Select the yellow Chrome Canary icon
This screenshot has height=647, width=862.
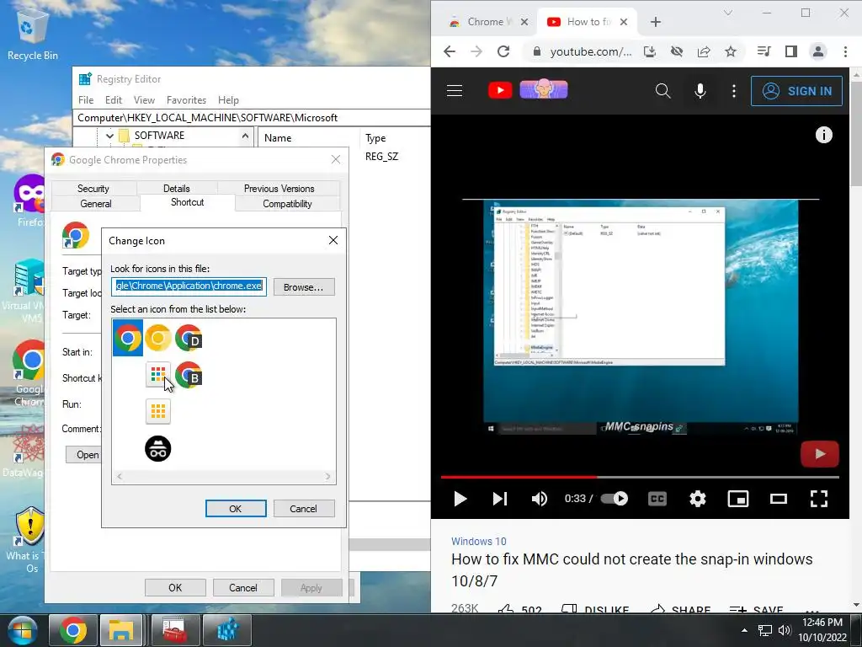pyautogui.click(x=157, y=338)
